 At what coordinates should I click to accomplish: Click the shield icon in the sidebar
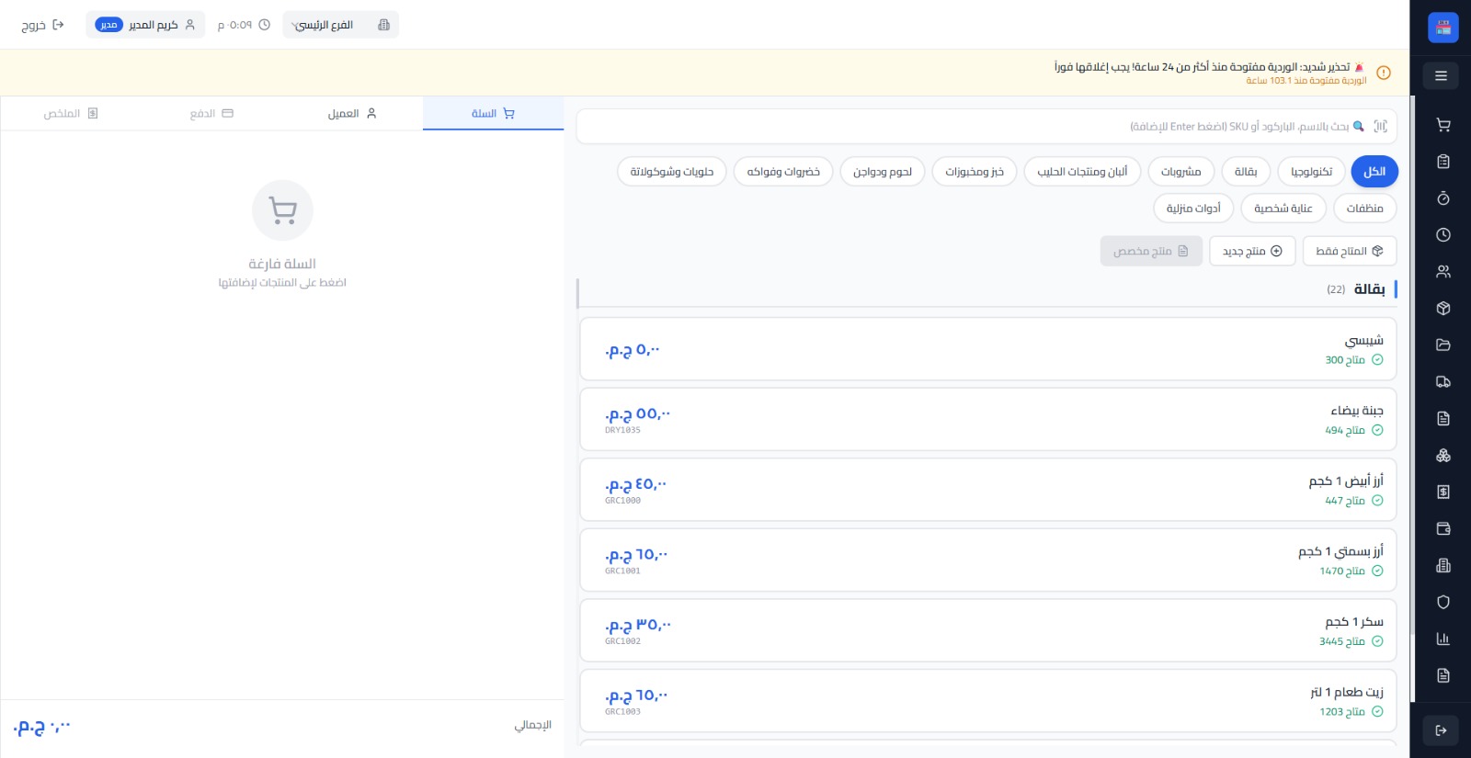click(1442, 603)
